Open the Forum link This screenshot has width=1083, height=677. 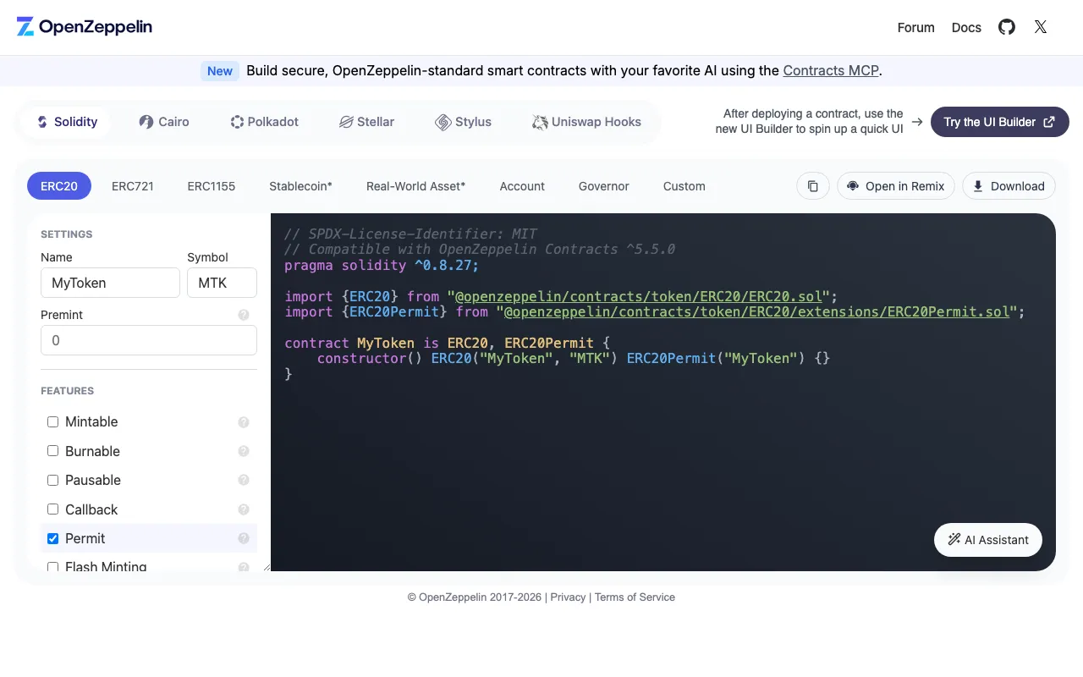tap(916, 27)
